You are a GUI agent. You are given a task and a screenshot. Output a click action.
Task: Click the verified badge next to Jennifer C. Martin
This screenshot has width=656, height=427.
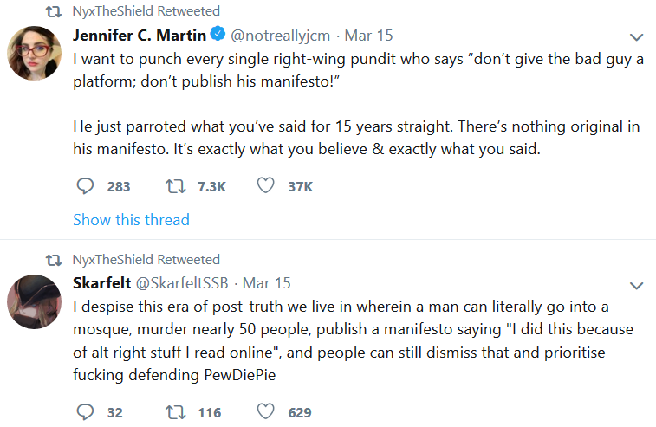point(218,34)
